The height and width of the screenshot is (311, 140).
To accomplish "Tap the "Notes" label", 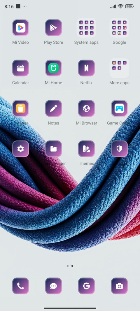I will pos(53,123).
